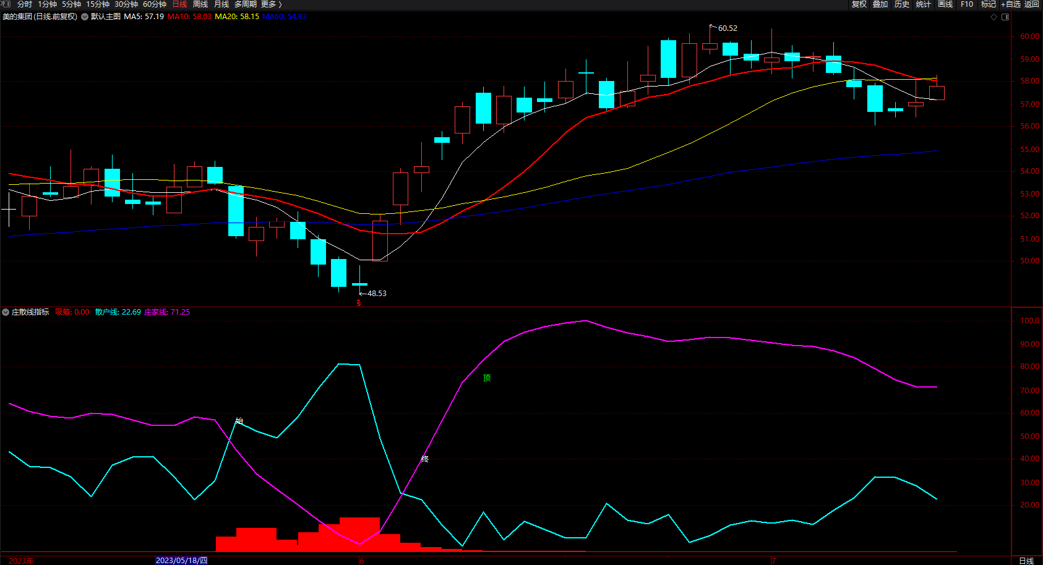Select the 60分钟 period
Viewport: 1043px width, 565px height.
155,4
